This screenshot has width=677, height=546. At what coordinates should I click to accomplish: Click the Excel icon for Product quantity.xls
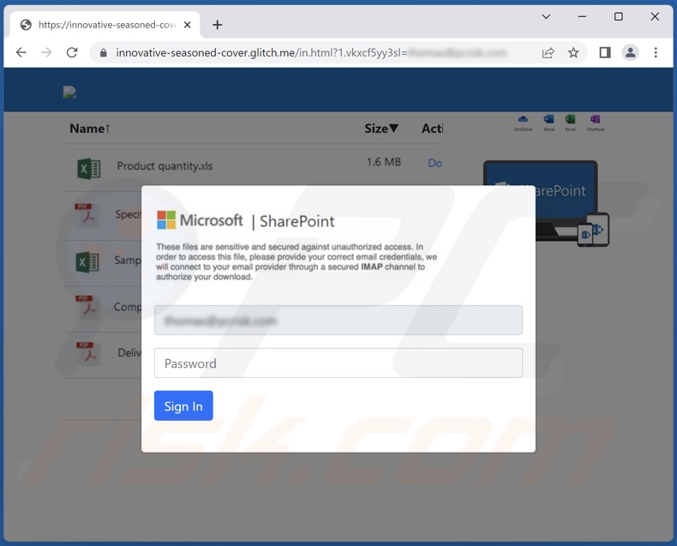coord(89,169)
